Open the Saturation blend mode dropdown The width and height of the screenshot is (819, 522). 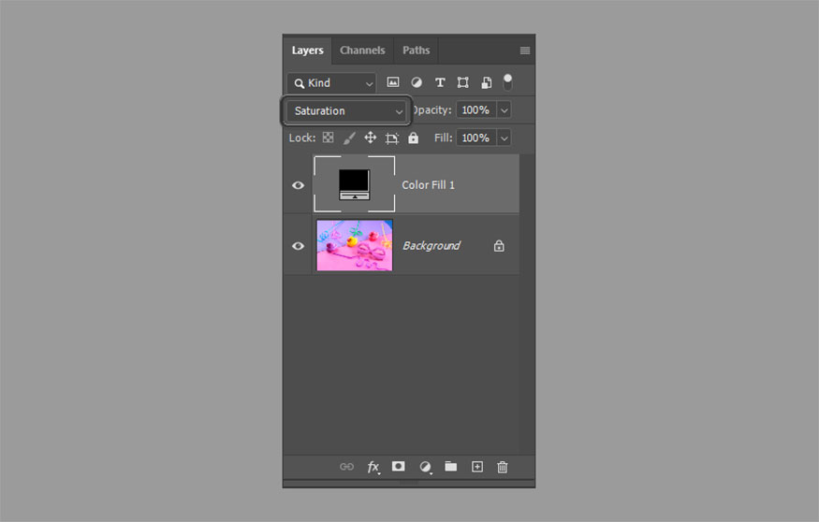pos(346,110)
